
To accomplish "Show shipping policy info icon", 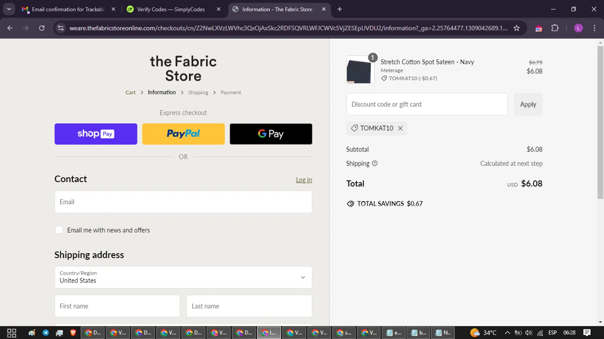I will (374, 163).
